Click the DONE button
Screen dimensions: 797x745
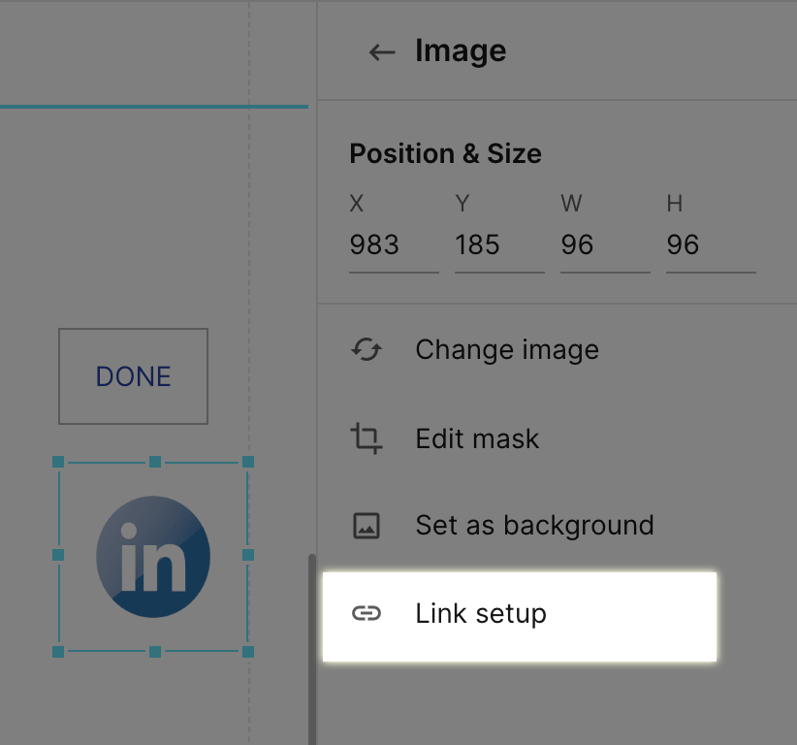[133, 376]
